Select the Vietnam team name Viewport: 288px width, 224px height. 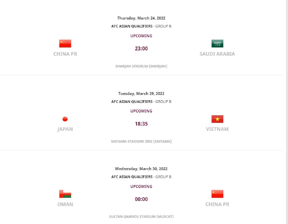tap(217, 130)
